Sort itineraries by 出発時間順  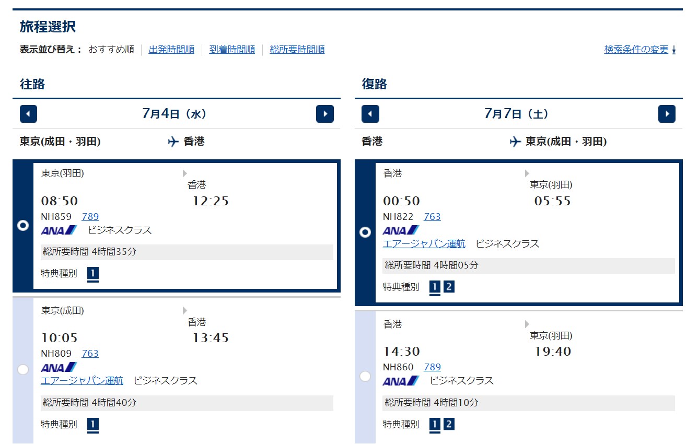click(171, 50)
